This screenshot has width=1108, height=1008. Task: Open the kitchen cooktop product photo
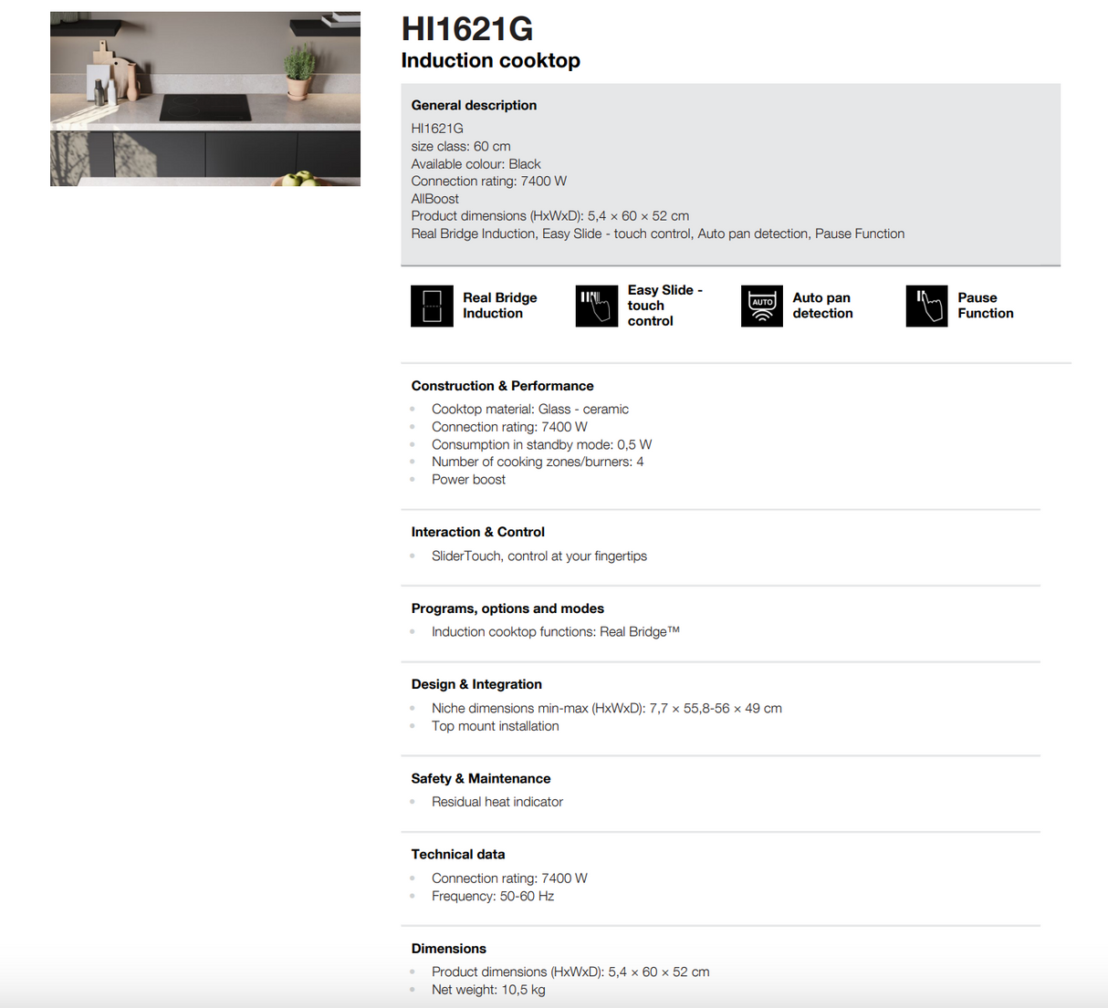(x=204, y=99)
